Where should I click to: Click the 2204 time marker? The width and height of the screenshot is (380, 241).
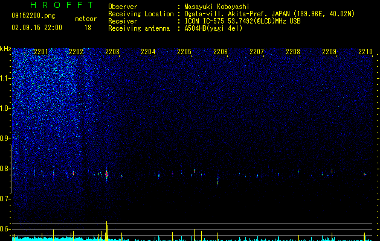tap(148, 52)
